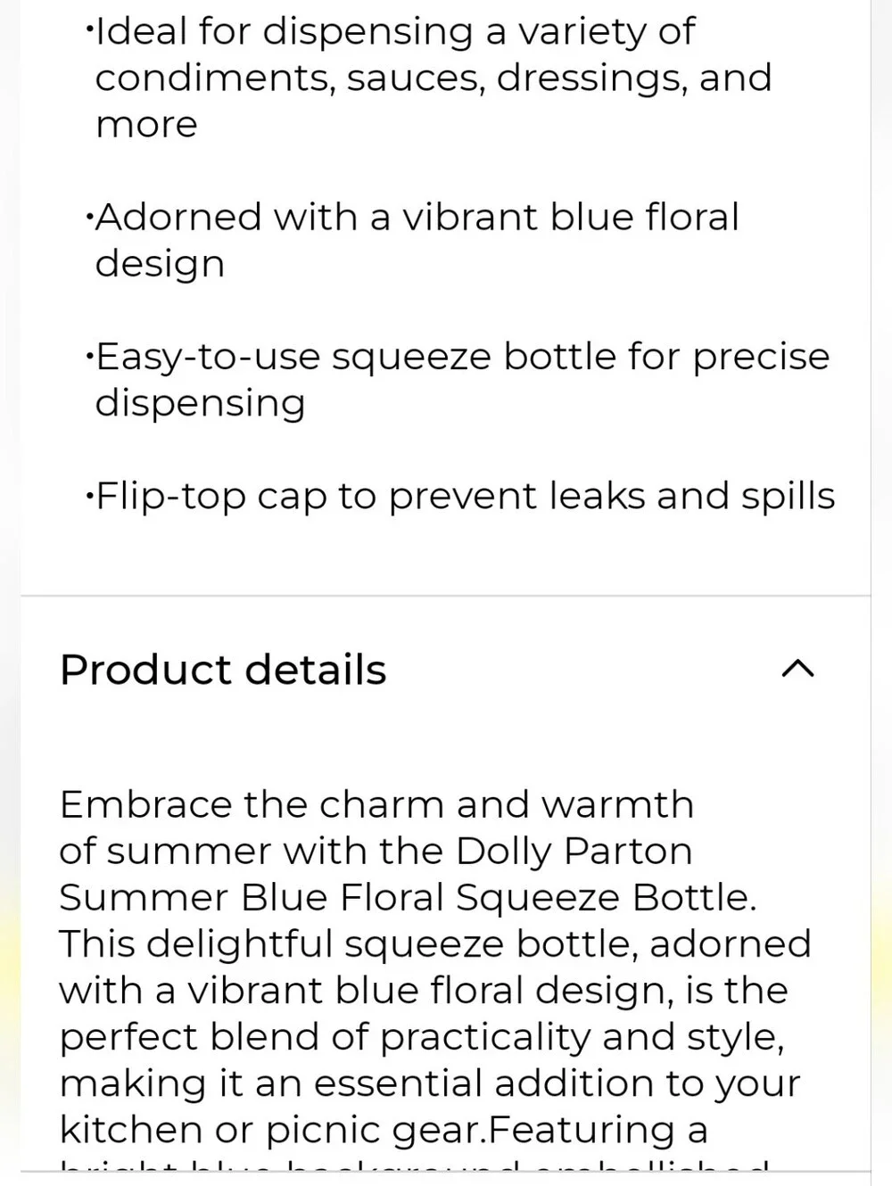Click the 'Easy-to-use squeeze bottle' bullet point
892x1186 pixels.
tap(458, 379)
